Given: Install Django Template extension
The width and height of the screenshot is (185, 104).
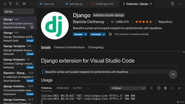Looking at the screenshot, I should (30, 54).
